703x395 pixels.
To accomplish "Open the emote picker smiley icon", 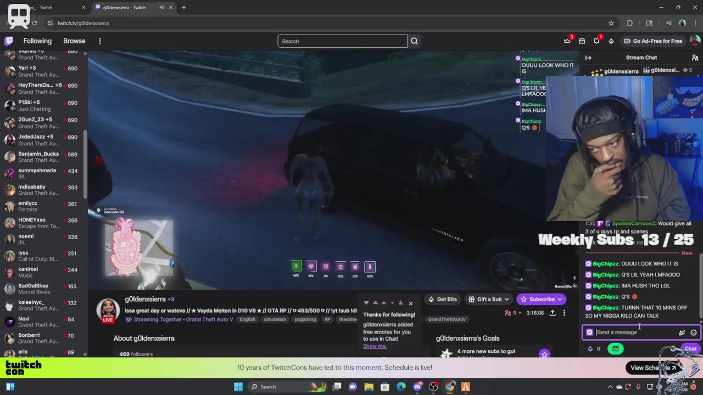I will (694, 332).
